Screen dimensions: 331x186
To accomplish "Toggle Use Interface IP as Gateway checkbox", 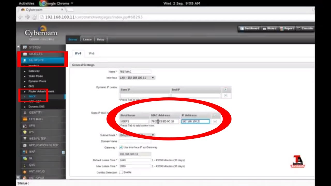I will [121, 147].
